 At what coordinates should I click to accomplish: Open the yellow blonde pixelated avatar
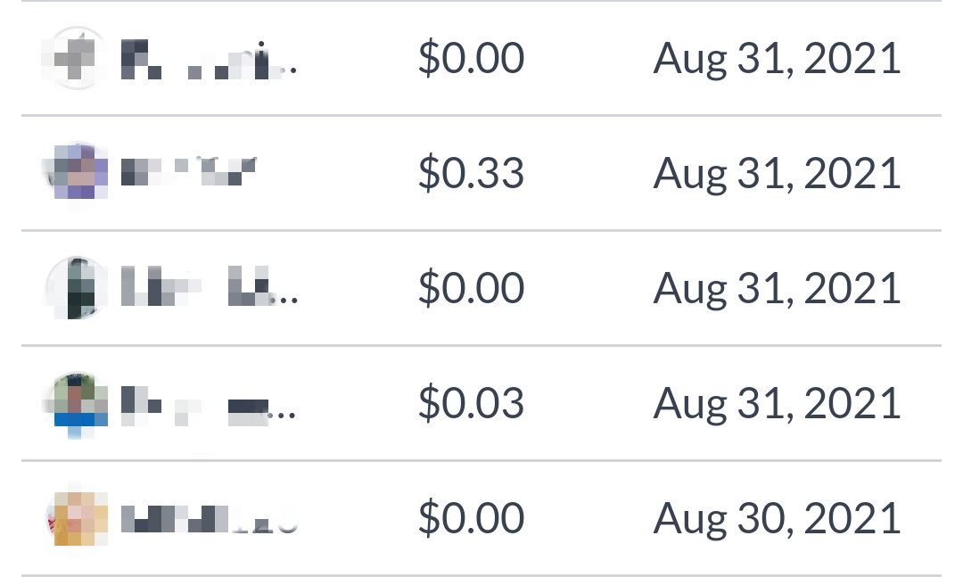pyautogui.click(x=76, y=518)
